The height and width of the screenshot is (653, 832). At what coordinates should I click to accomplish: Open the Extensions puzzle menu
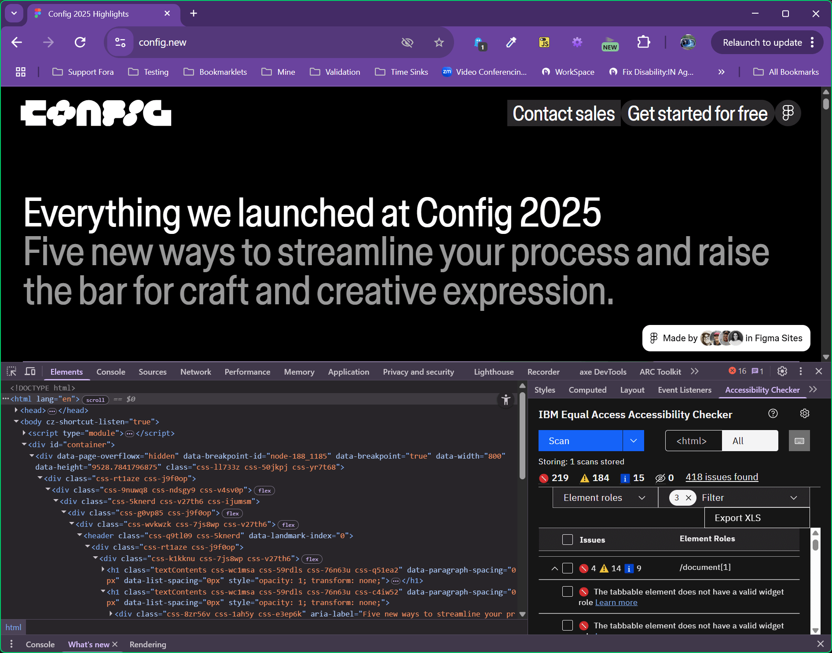(643, 42)
